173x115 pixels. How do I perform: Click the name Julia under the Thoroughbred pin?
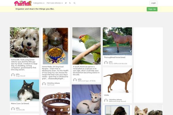tap(110, 62)
